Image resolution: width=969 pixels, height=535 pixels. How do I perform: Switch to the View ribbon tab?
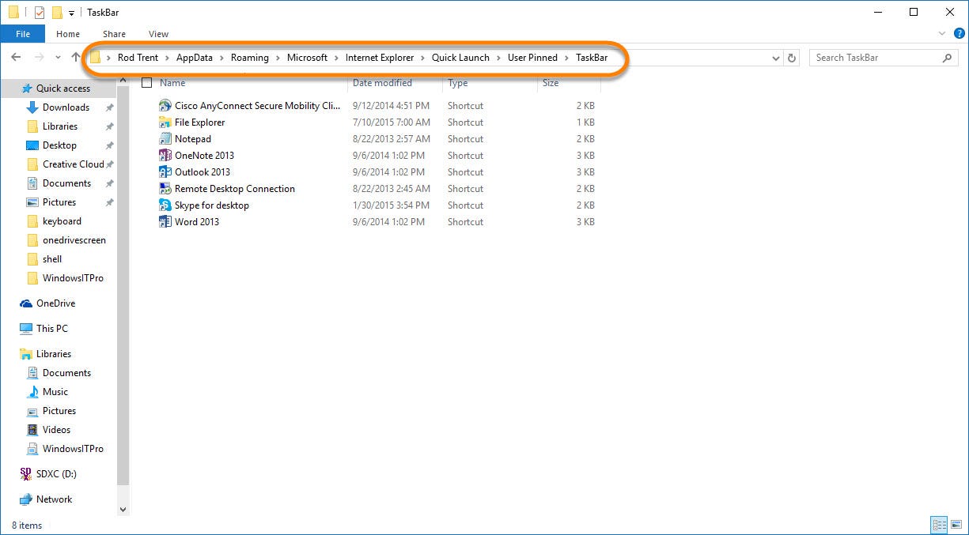point(157,34)
